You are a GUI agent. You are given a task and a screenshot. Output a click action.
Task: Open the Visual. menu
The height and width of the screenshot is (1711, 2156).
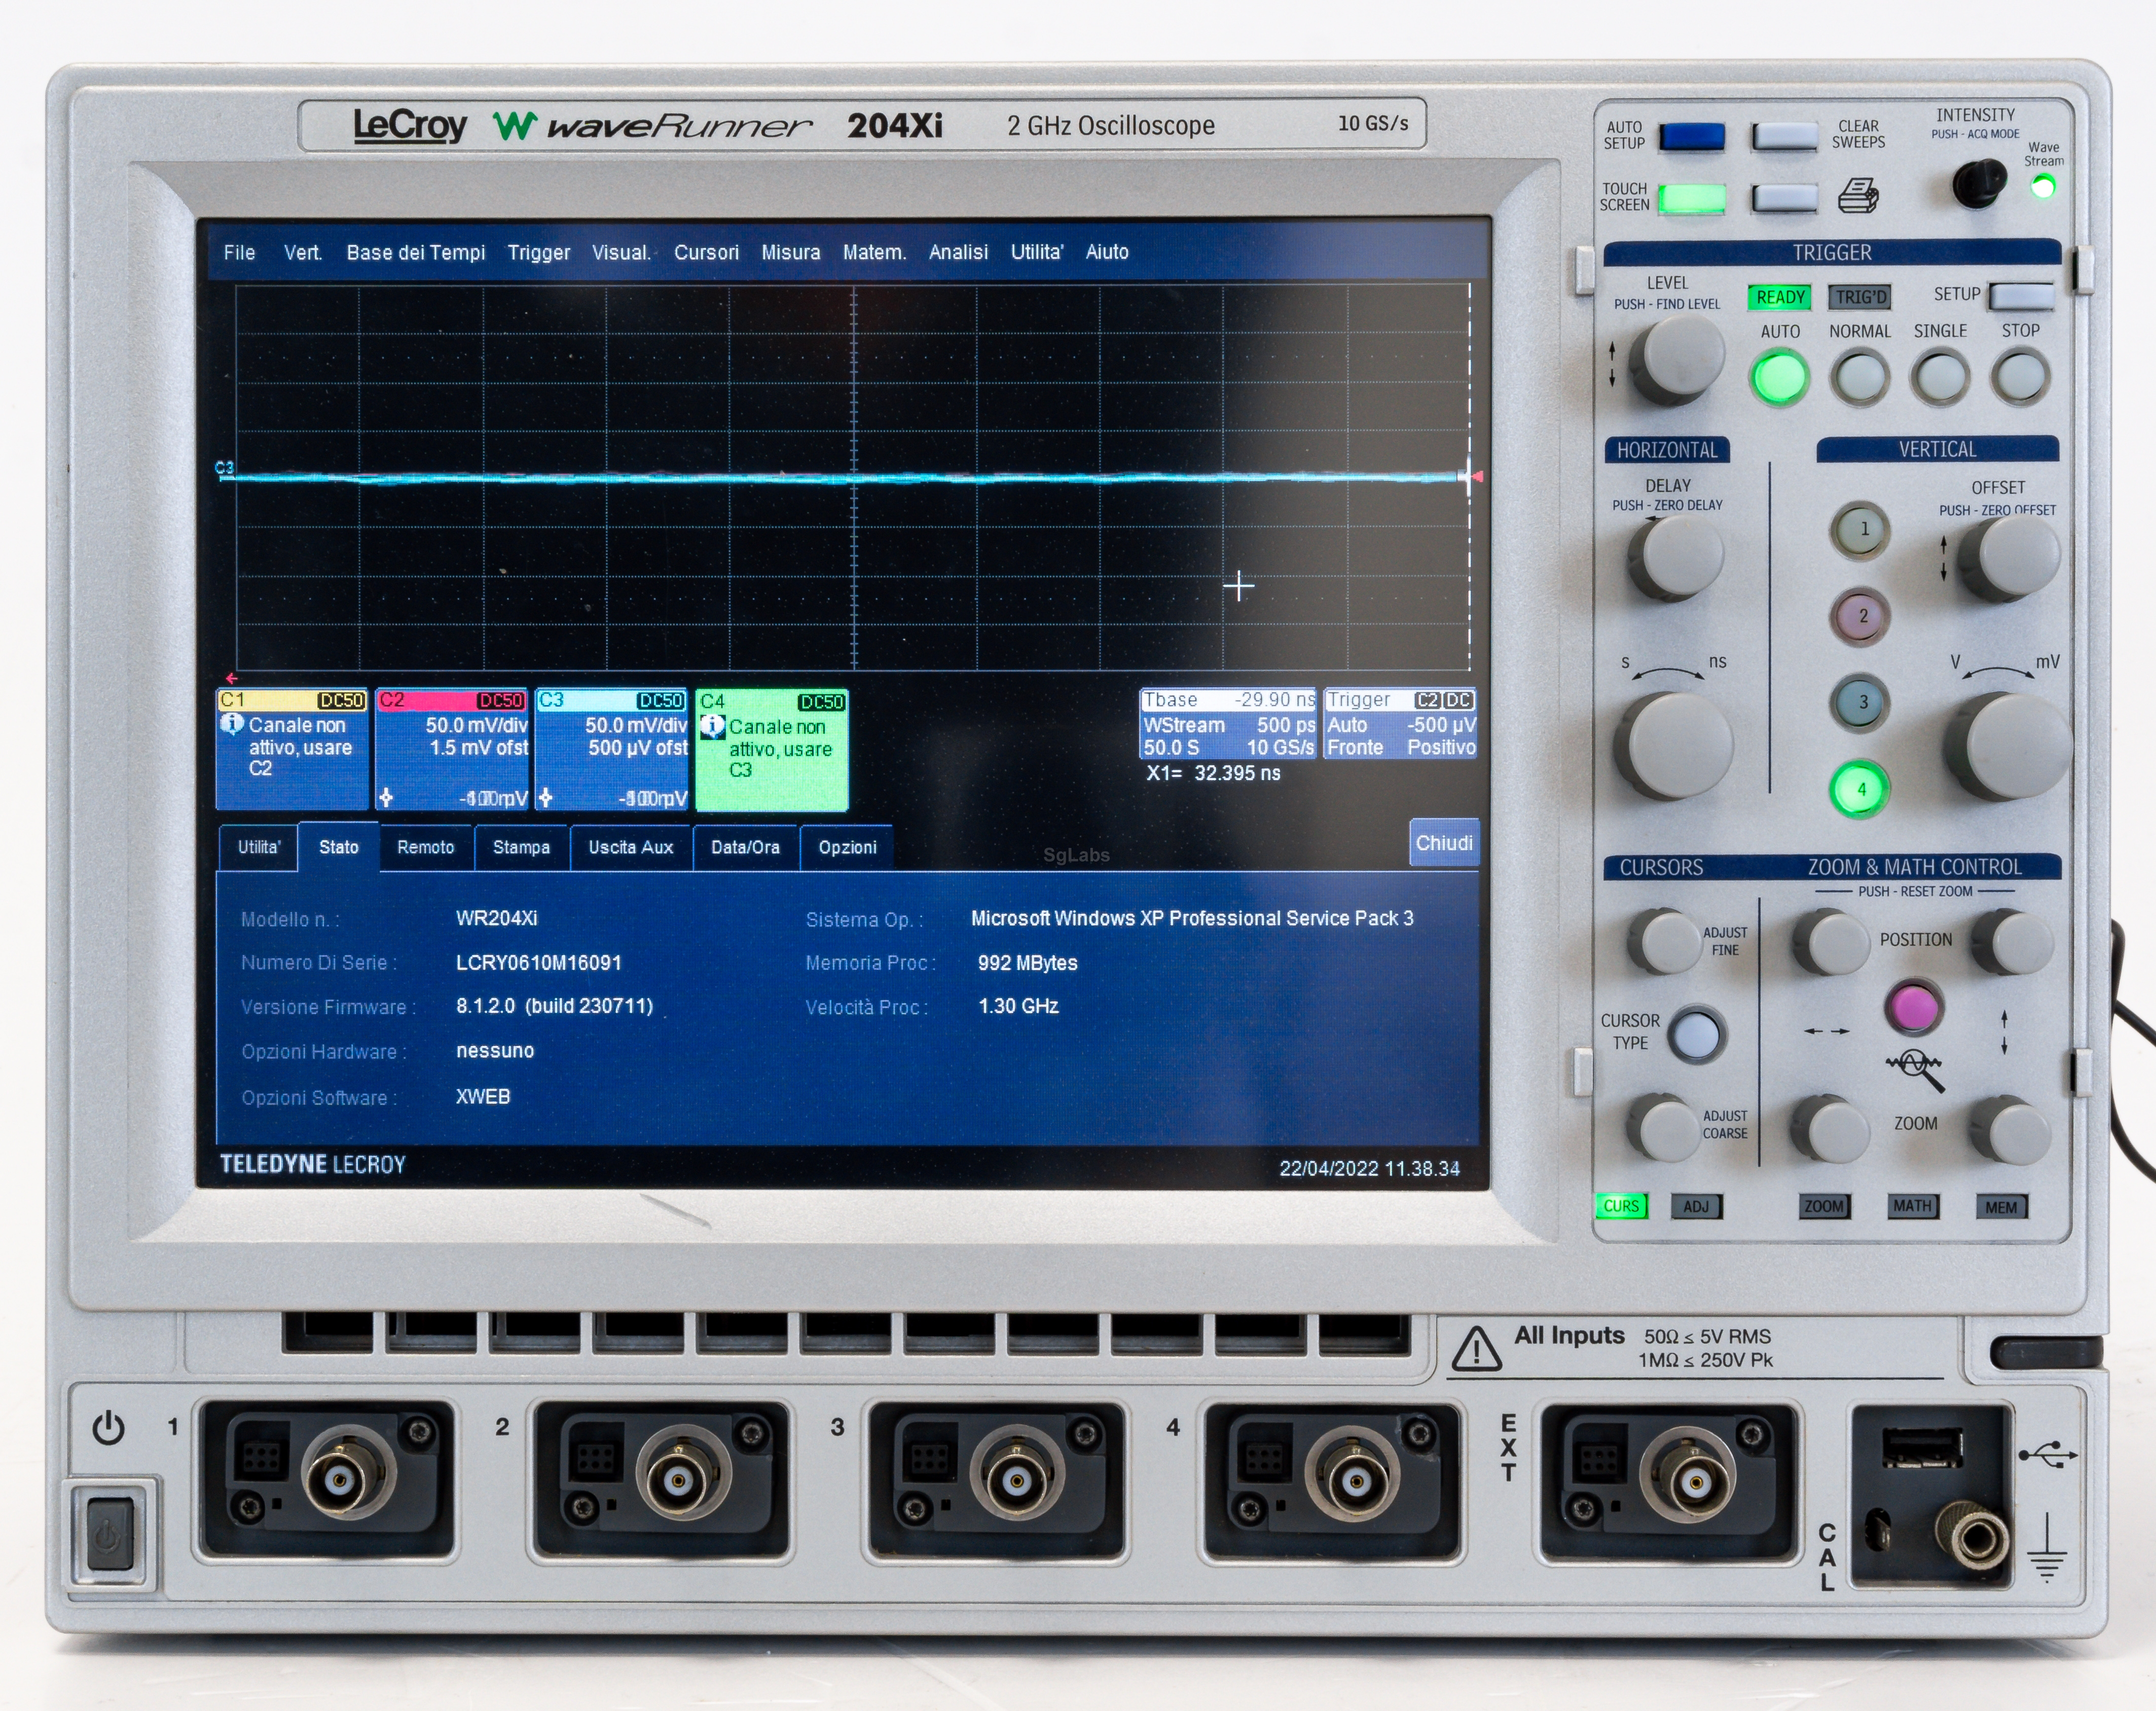(x=621, y=252)
